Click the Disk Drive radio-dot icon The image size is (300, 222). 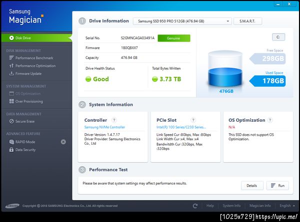11,38
